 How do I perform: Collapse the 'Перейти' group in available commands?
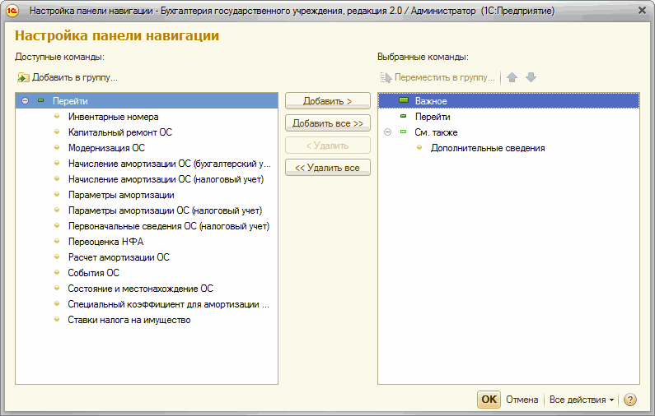(25, 101)
